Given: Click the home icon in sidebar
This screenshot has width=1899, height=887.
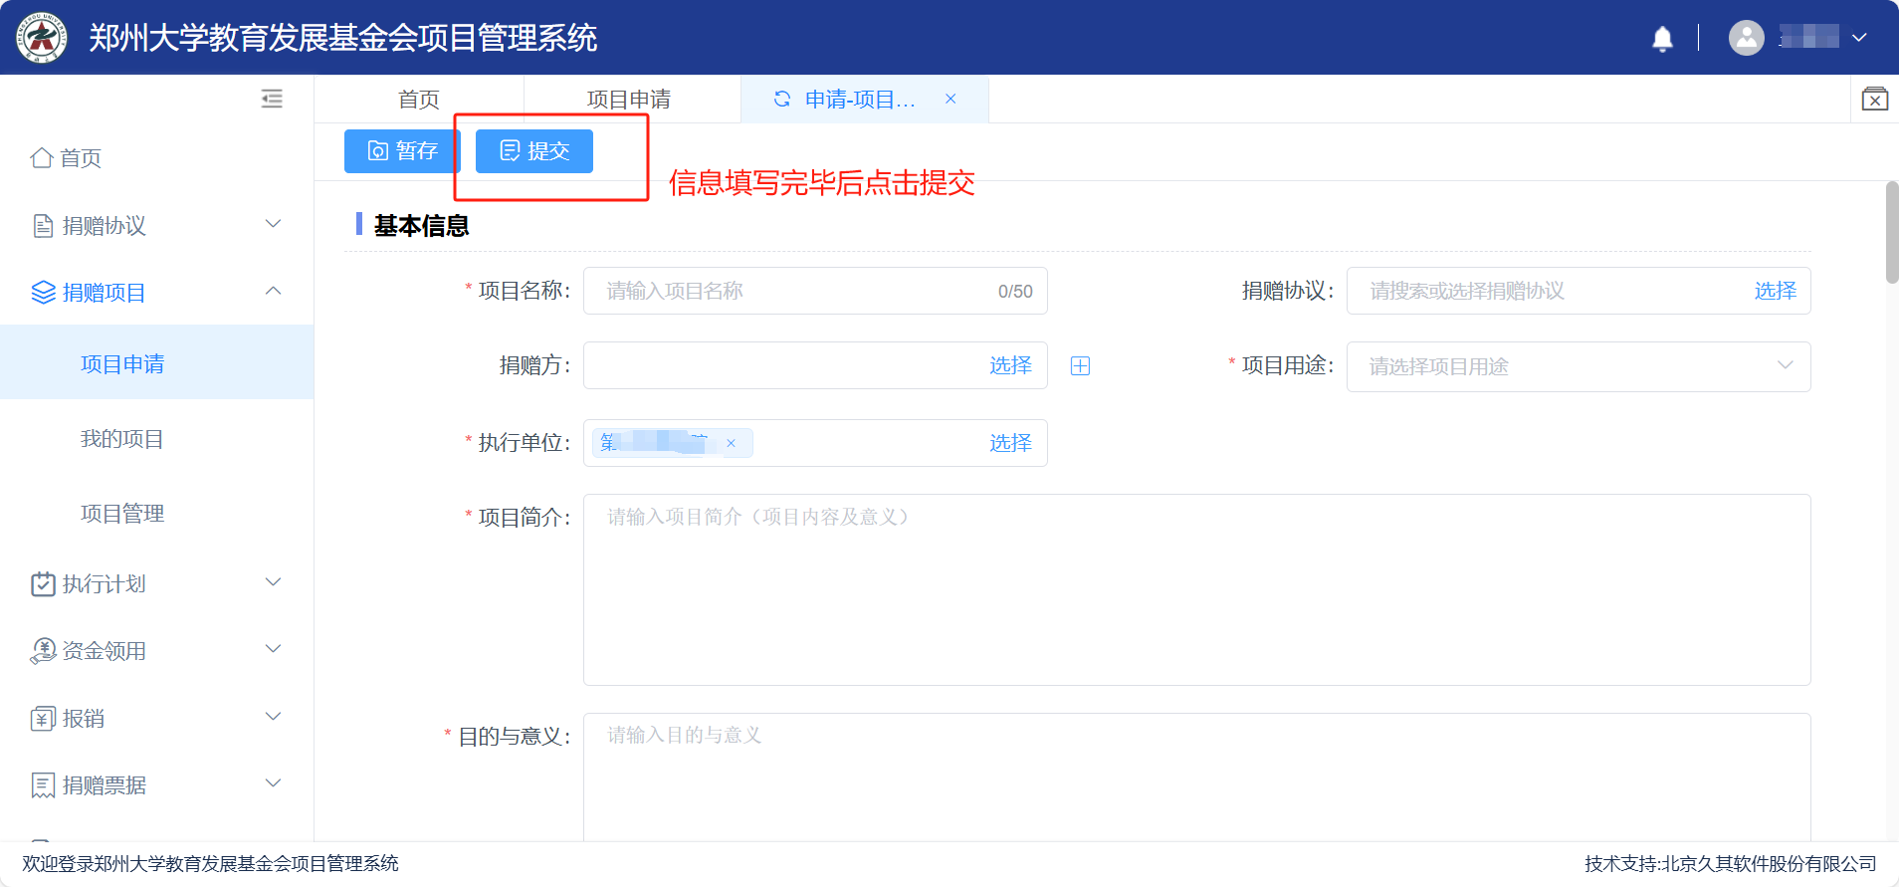Looking at the screenshot, I should click(42, 157).
